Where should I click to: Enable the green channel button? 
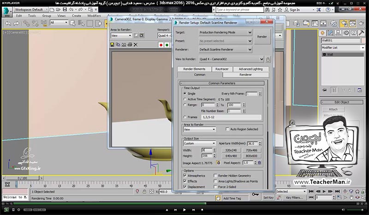[x=167, y=45]
